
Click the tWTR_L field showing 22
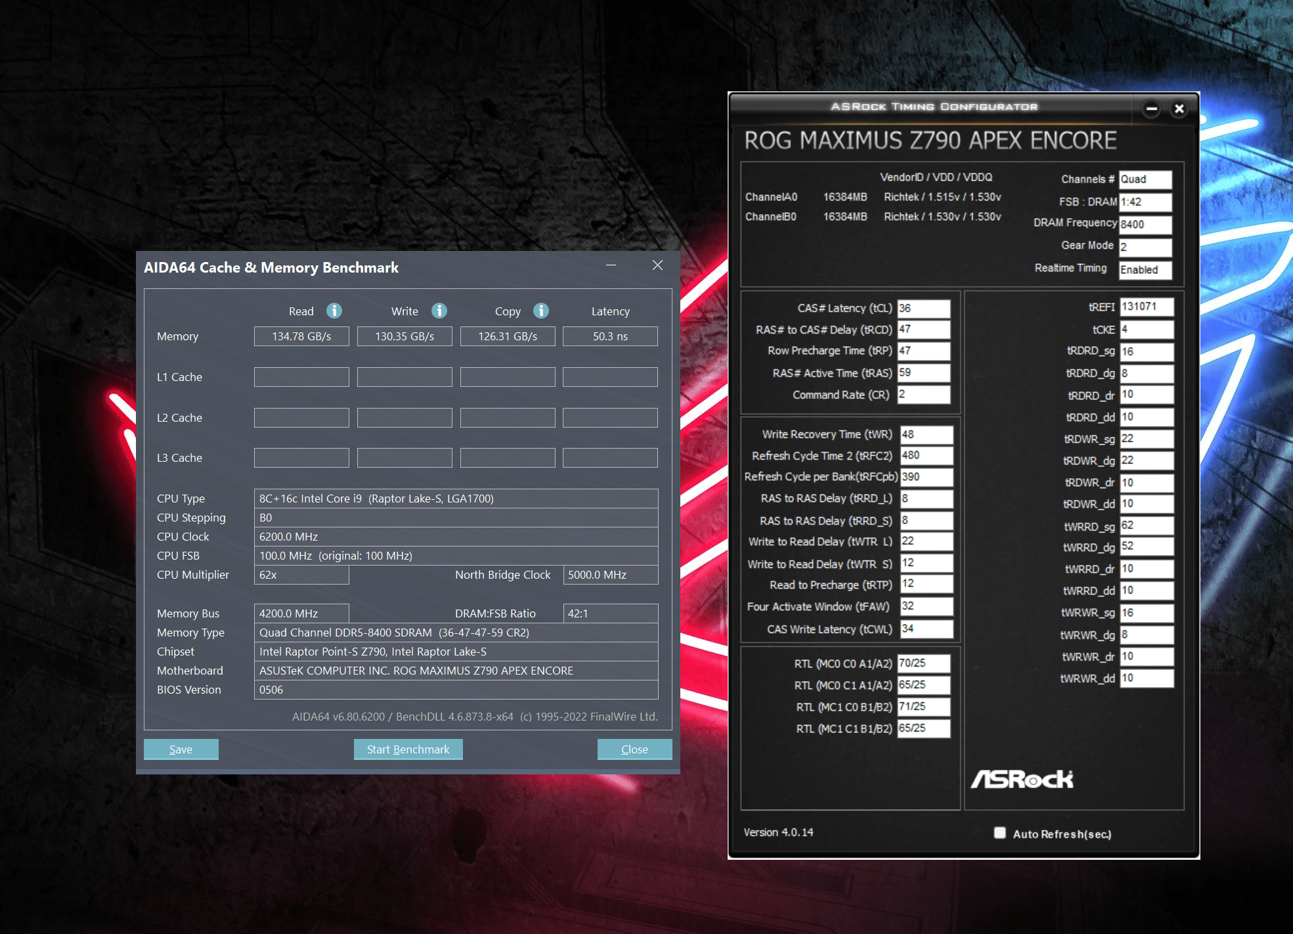[927, 541]
